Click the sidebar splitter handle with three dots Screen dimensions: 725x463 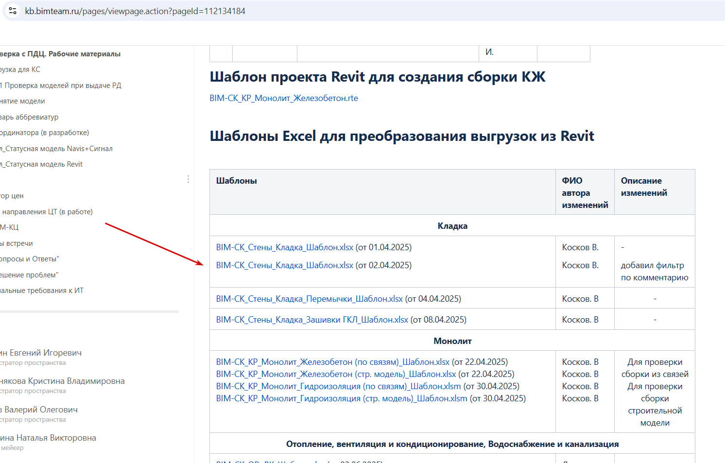pos(188,179)
